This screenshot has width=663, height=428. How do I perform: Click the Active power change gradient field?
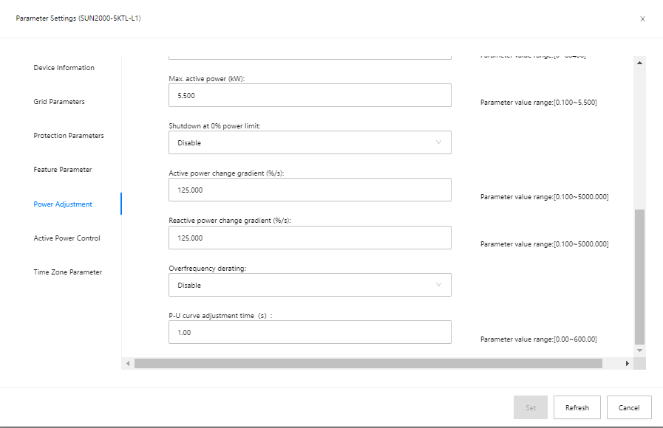point(310,190)
